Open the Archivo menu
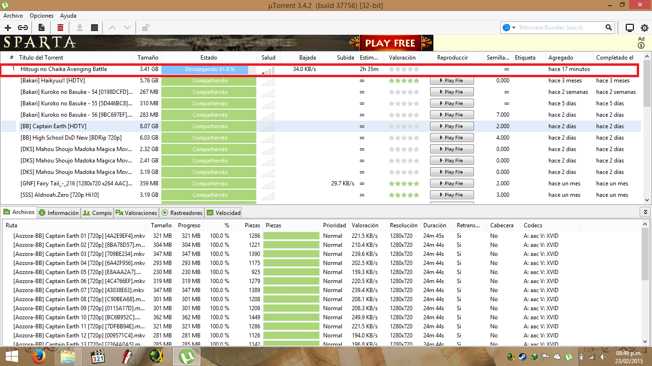This screenshot has width=652, height=366. [x=13, y=16]
